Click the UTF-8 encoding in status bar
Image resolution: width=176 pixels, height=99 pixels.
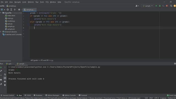[x=156, y=98]
